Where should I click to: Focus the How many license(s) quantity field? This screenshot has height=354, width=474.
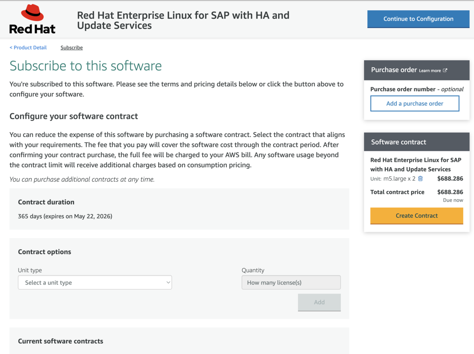pos(291,283)
